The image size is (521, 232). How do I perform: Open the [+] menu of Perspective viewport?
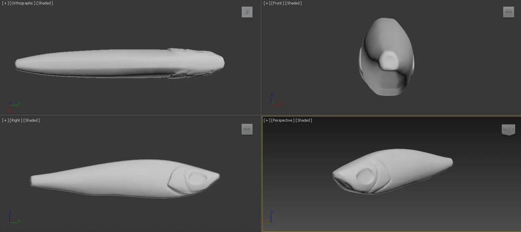pyautogui.click(x=267, y=120)
